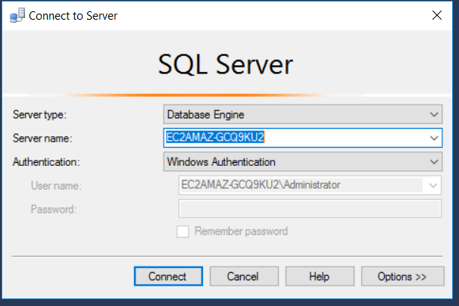Select the User name field with Administrator

310,185
